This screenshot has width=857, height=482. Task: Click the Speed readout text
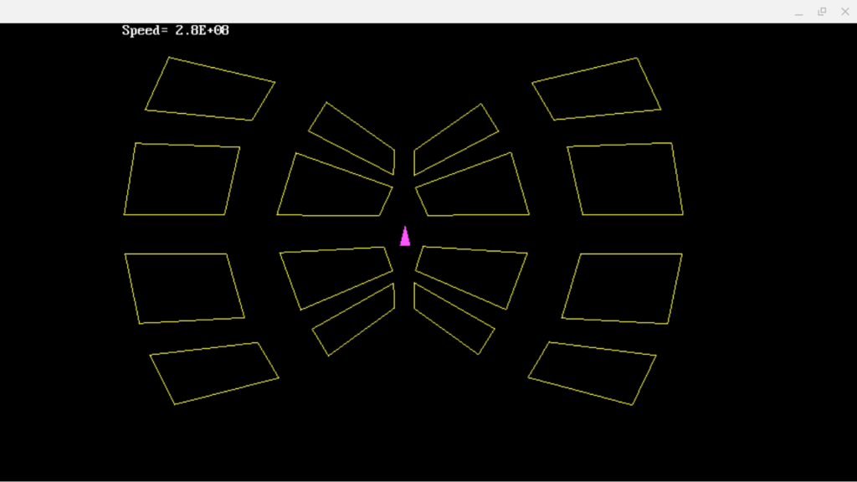[x=175, y=30]
